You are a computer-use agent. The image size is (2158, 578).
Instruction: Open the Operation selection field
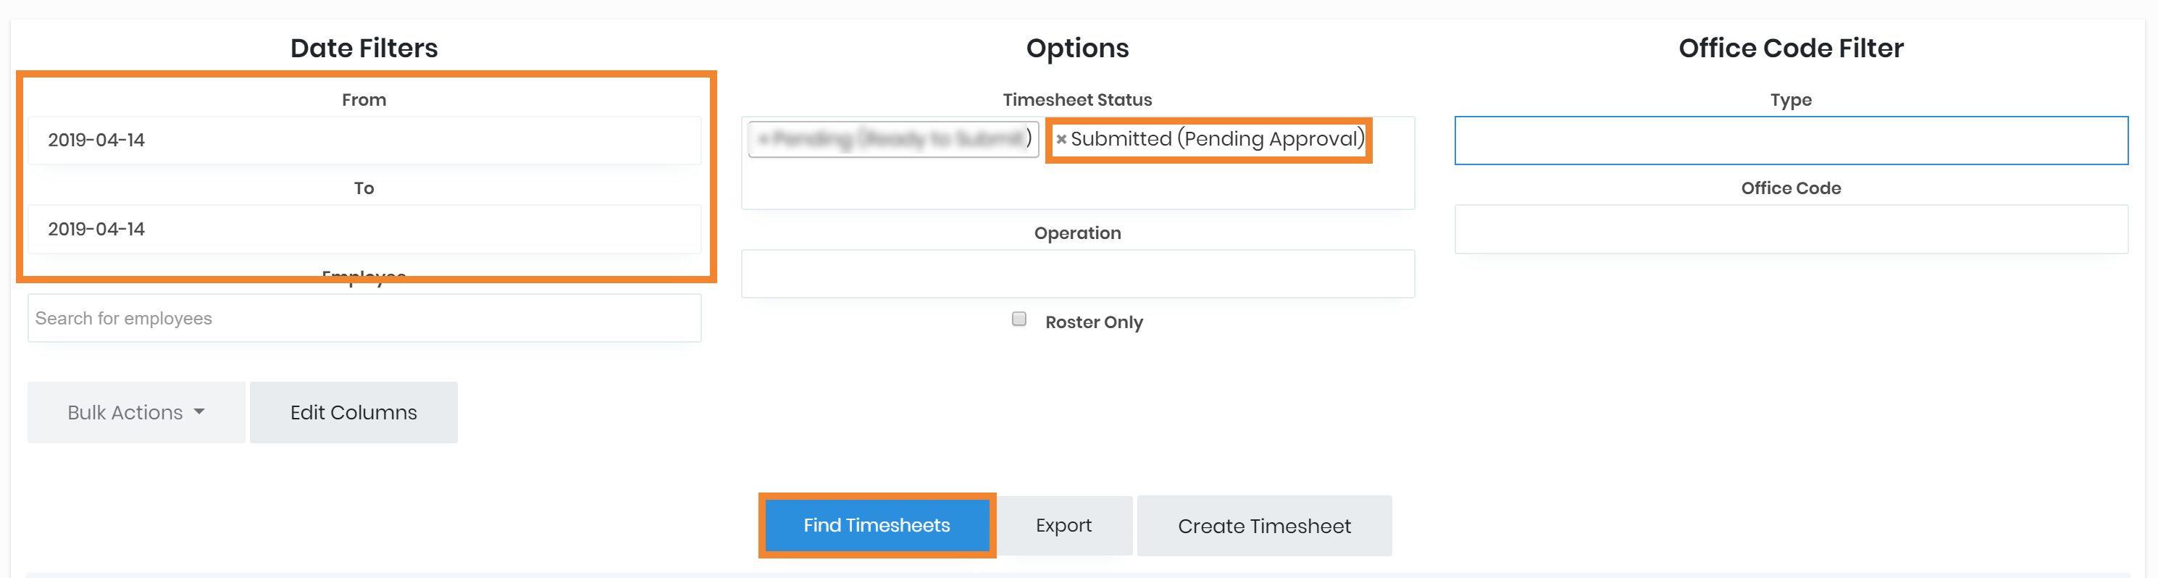pos(1076,274)
